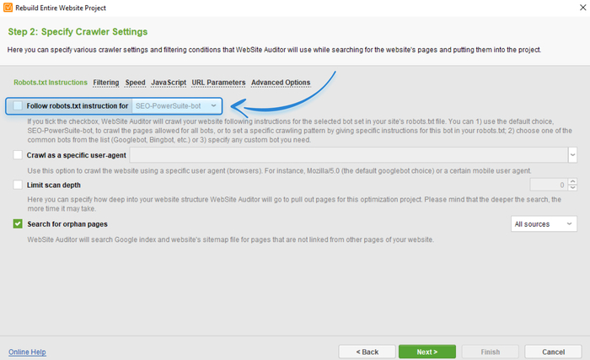This screenshot has height=360, width=590.
Task: Open the All sources dropdown
Action: (544, 223)
